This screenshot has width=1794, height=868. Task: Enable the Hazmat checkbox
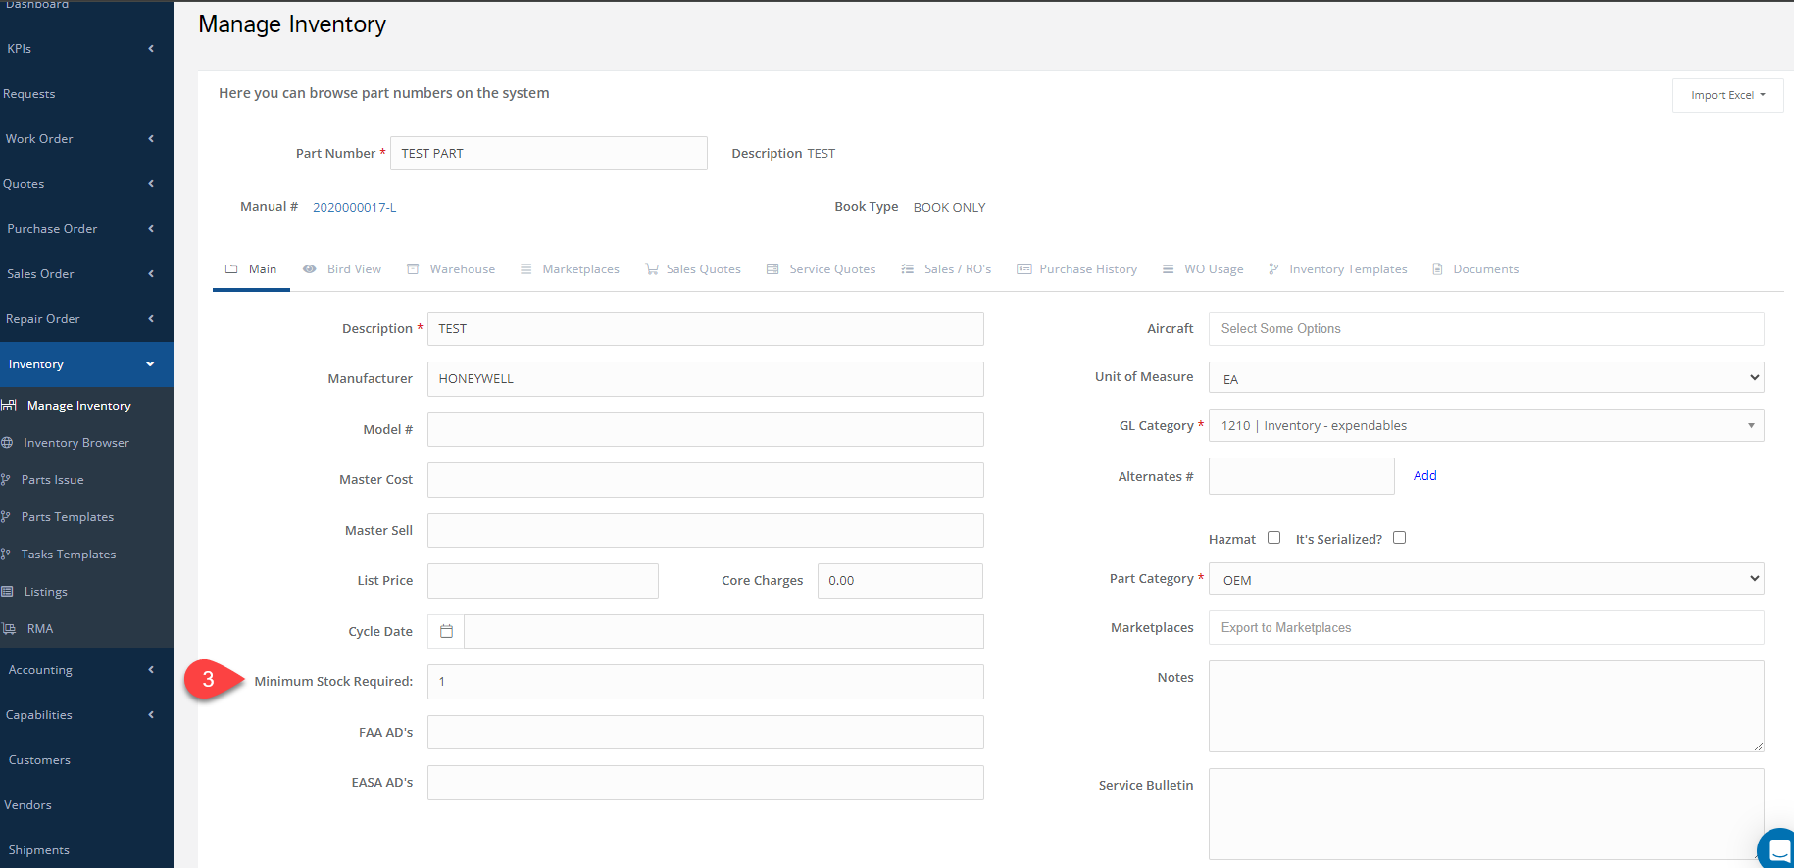pyautogui.click(x=1273, y=538)
